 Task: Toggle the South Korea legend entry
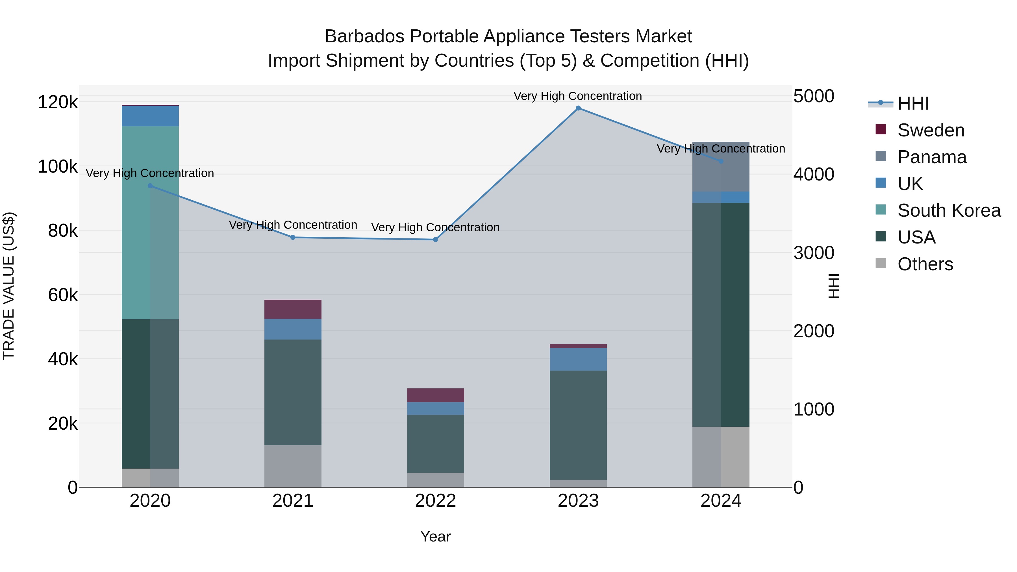[x=938, y=210]
